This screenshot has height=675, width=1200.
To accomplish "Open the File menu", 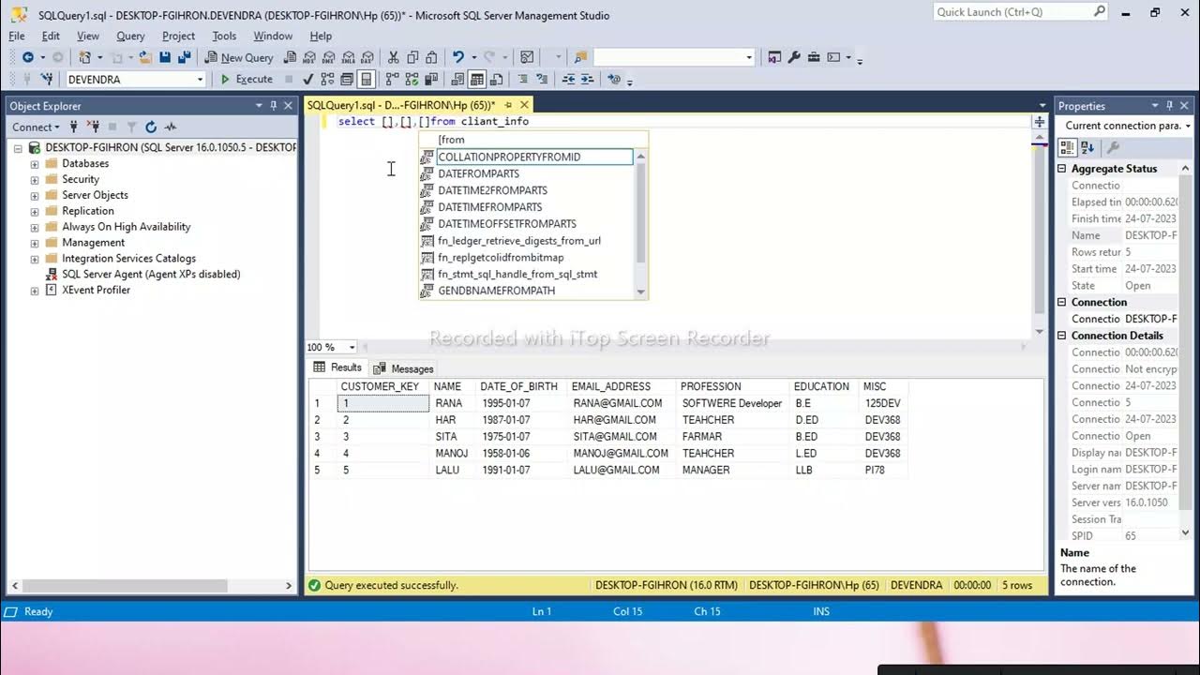I will tap(17, 36).
